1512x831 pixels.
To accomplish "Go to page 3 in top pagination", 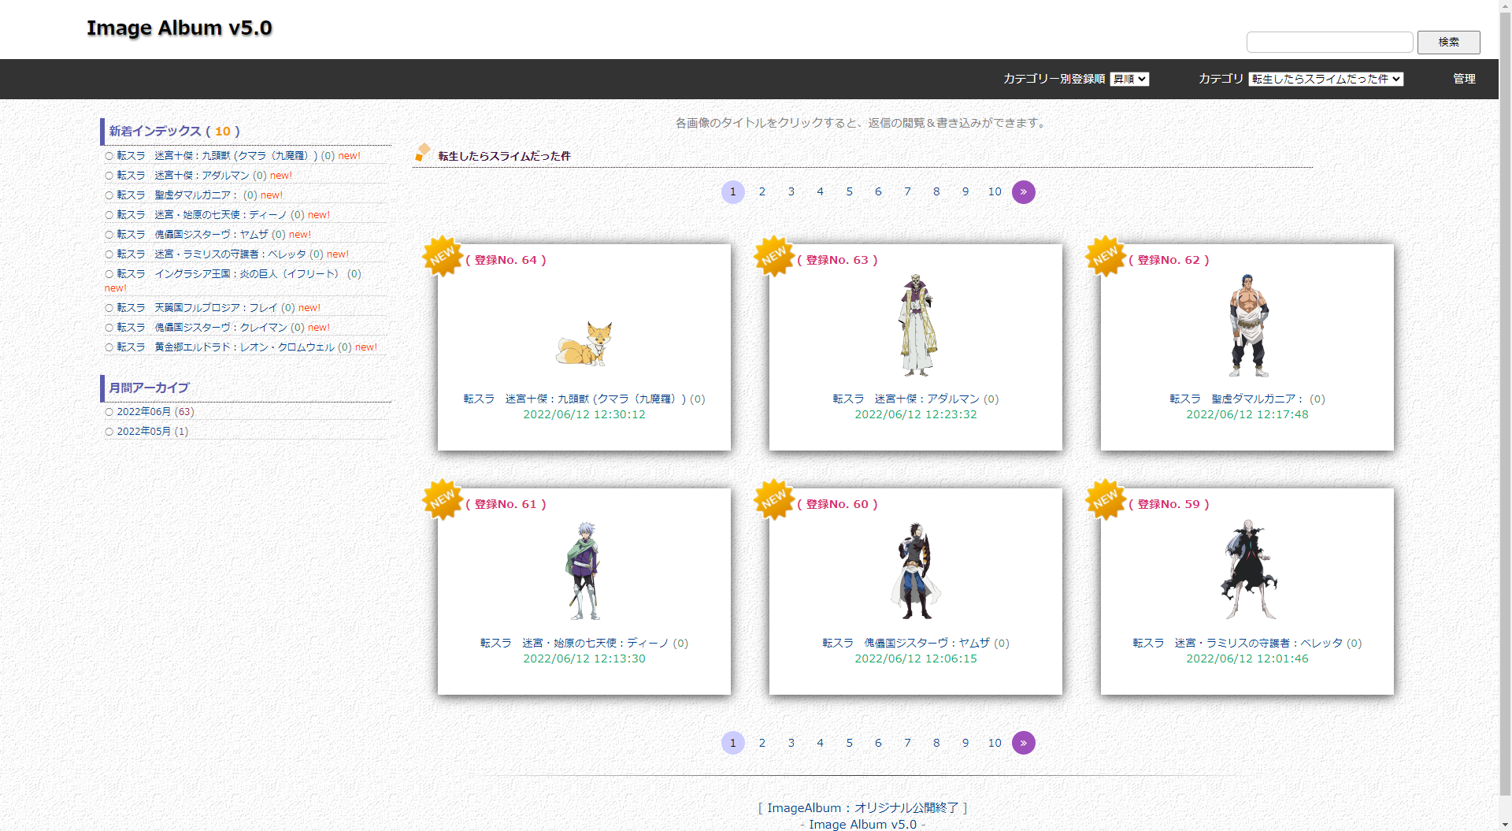I will coord(791,191).
